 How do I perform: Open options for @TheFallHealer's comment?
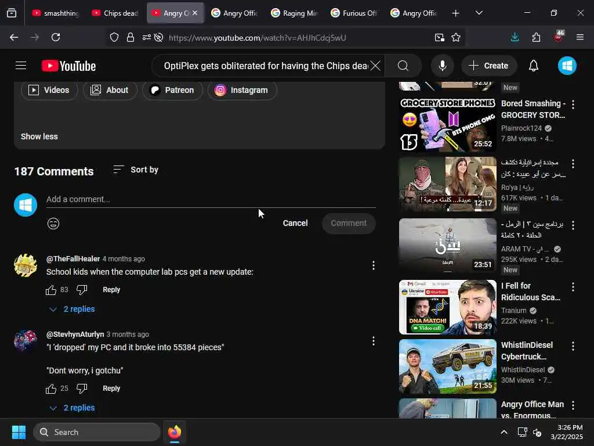click(x=374, y=265)
